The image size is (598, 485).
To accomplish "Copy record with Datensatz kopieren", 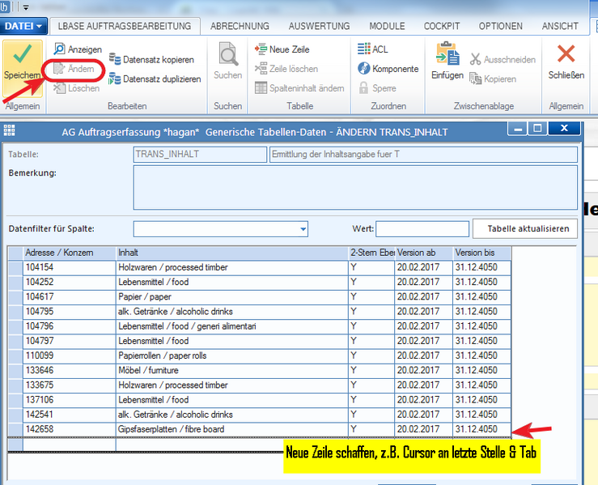I will (x=151, y=60).
